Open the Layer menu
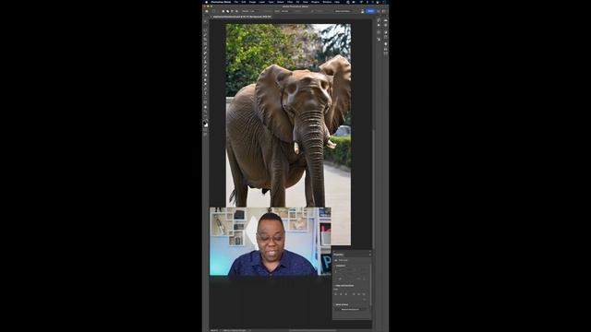The height and width of the screenshot is (332, 591). point(262,2)
